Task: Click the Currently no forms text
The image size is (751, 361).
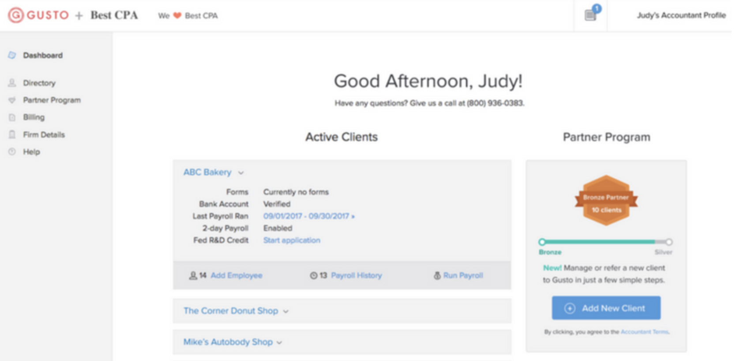Action: [x=296, y=192]
